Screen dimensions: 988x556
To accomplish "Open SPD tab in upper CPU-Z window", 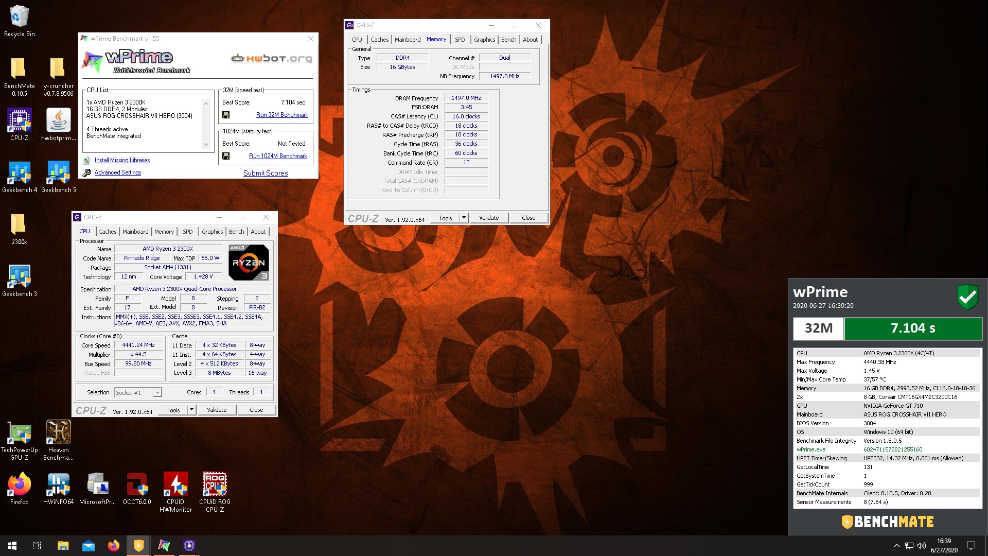I will [x=460, y=40].
